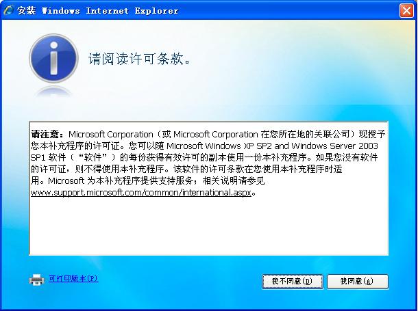The image size is (418, 311).
Task: Open the 可打印版本(P) link
Action: click(73, 278)
